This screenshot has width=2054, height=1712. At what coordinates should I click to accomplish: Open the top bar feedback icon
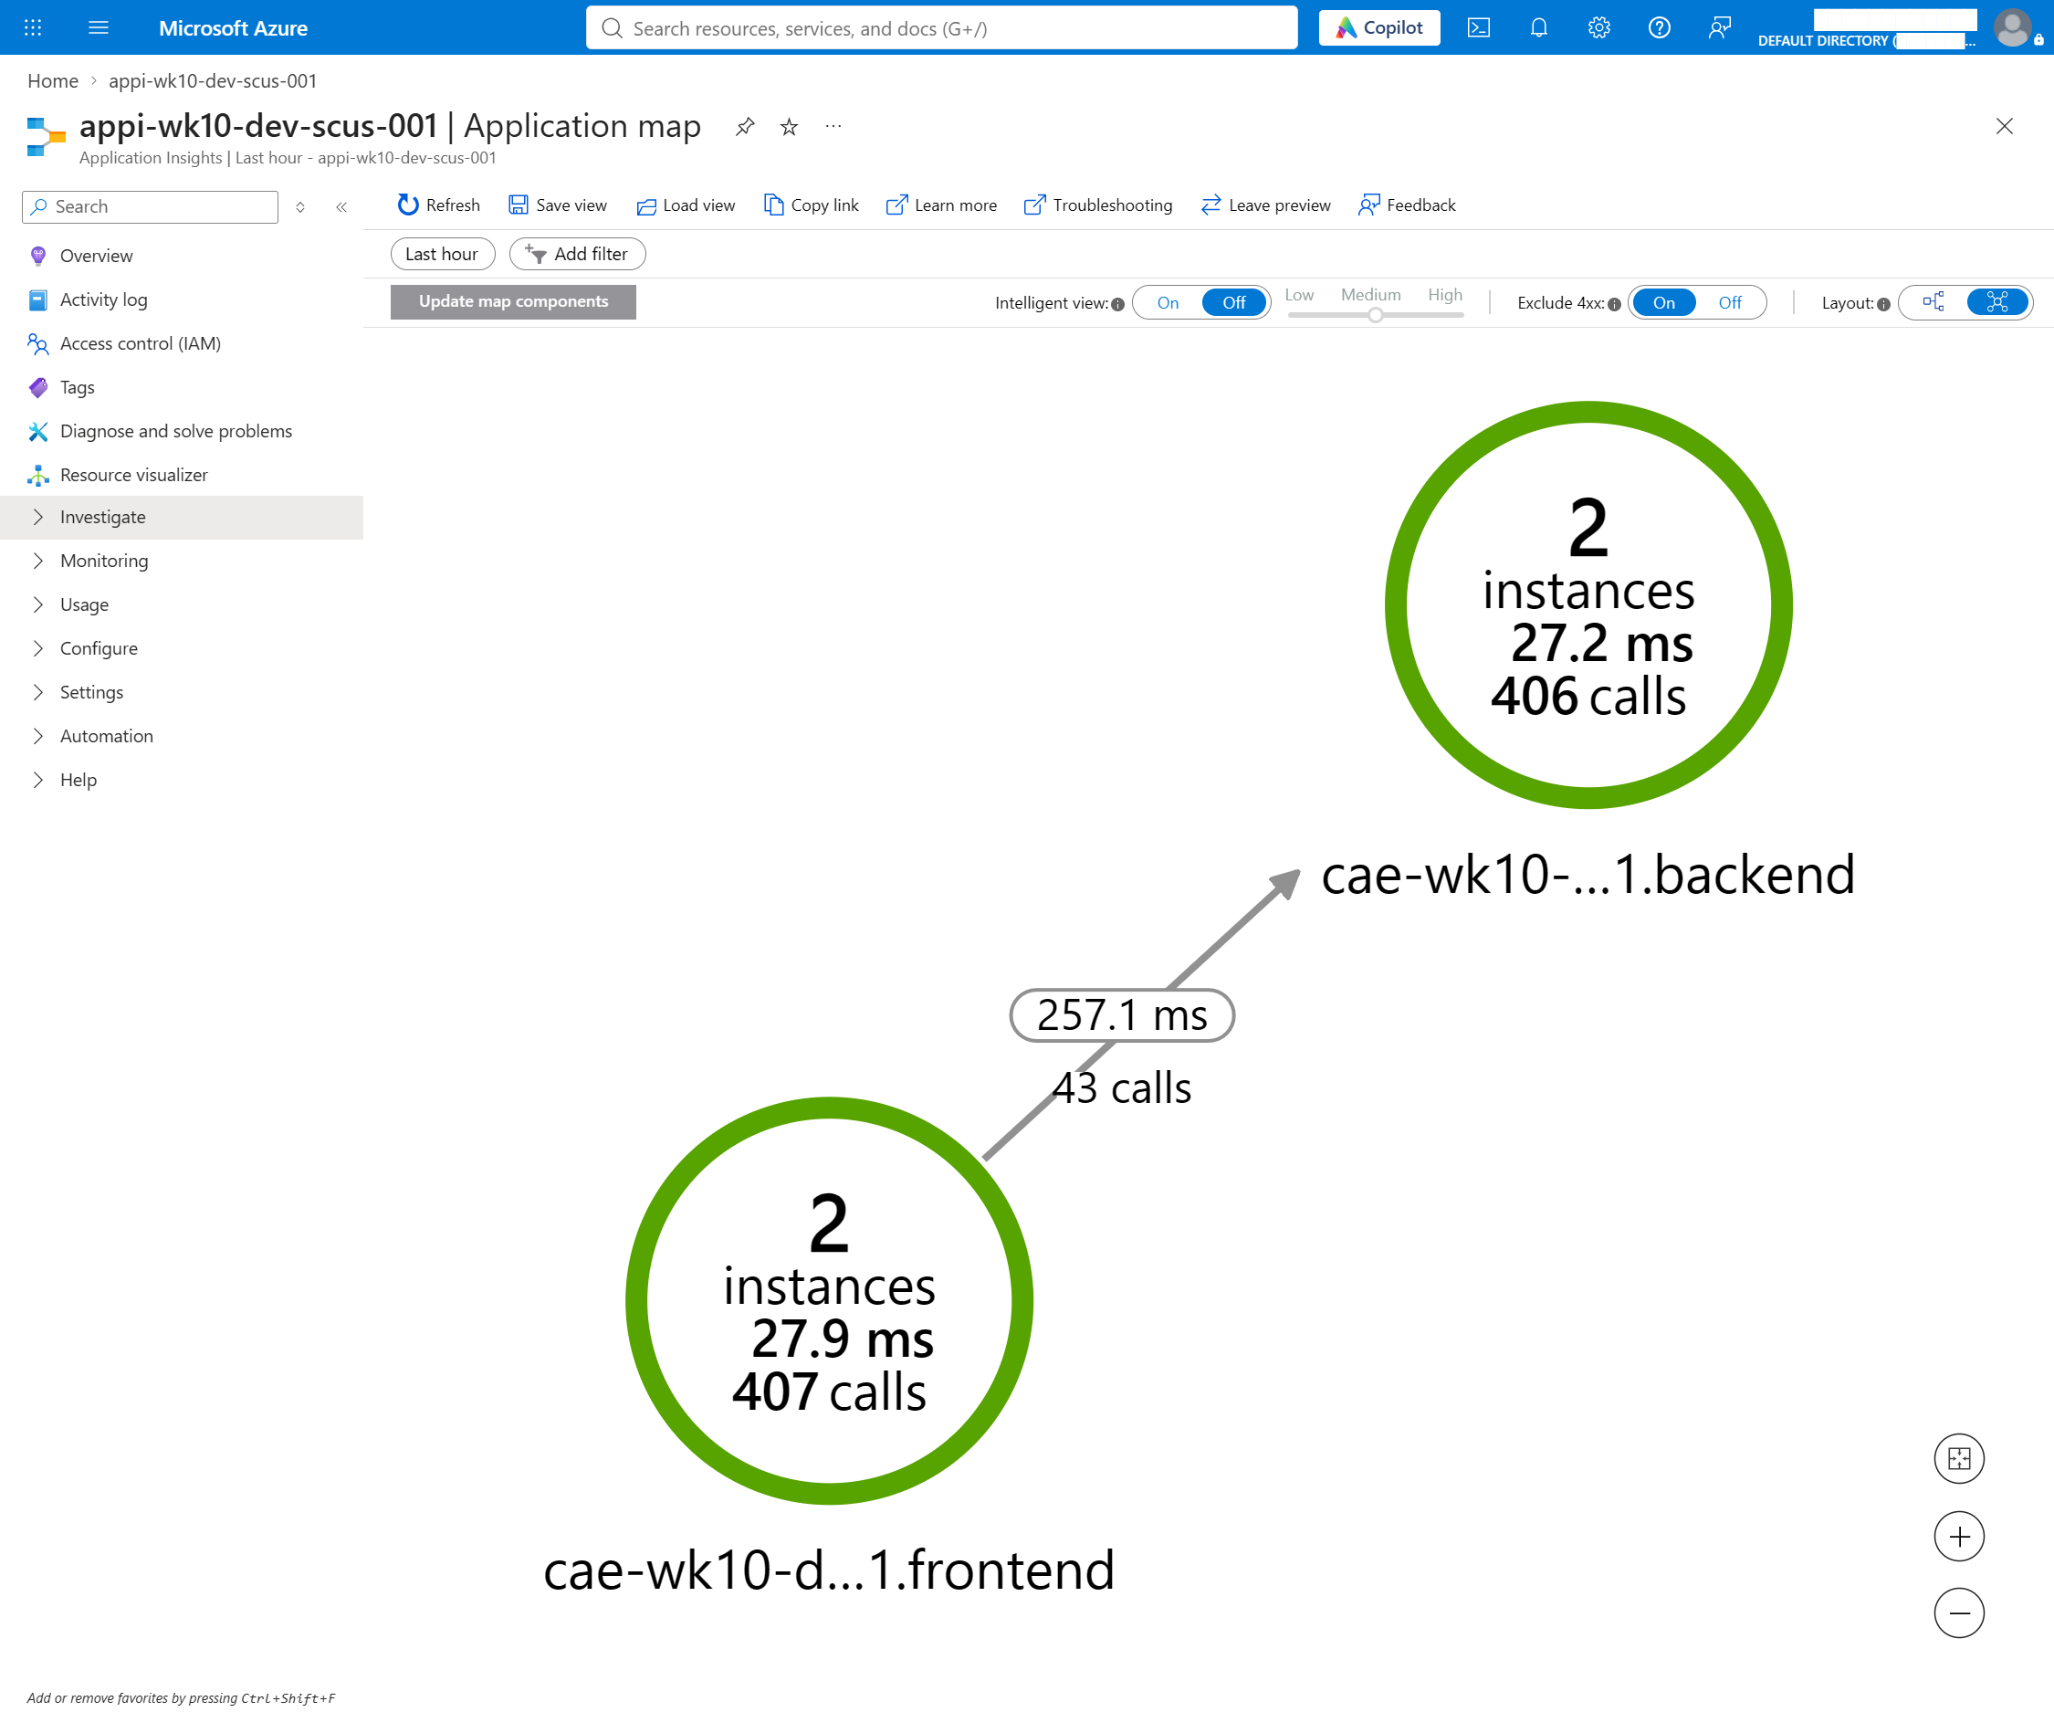click(x=1718, y=27)
